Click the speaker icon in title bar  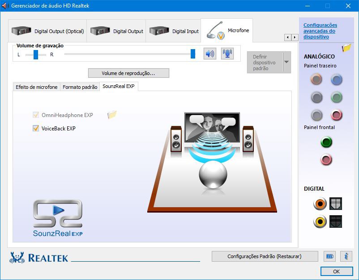[x=5, y=6]
